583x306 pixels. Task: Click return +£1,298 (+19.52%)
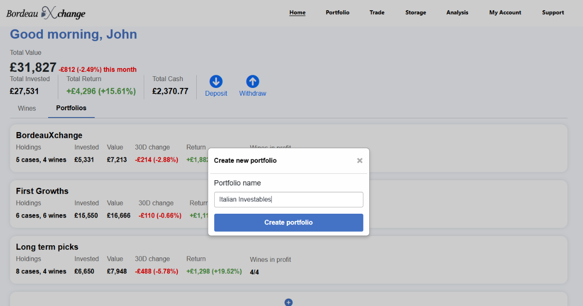tap(214, 271)
